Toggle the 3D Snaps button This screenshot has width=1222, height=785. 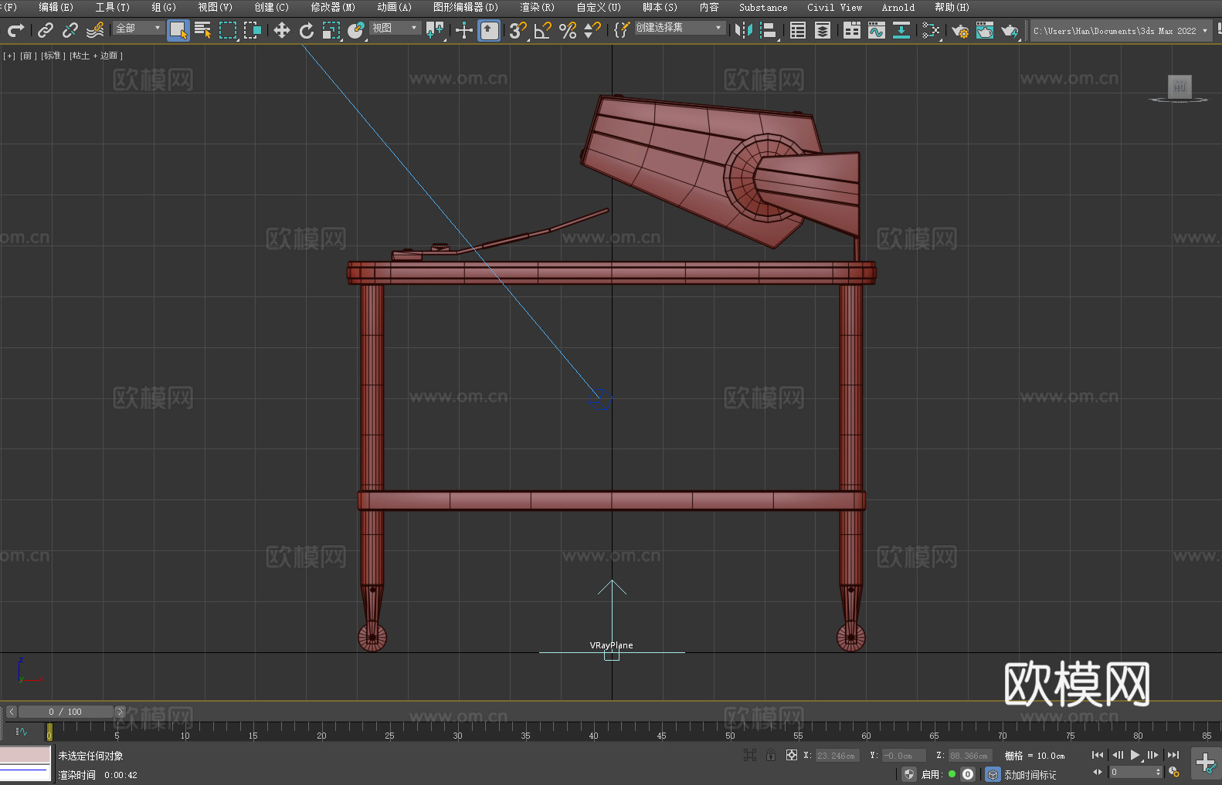[518, 30]
